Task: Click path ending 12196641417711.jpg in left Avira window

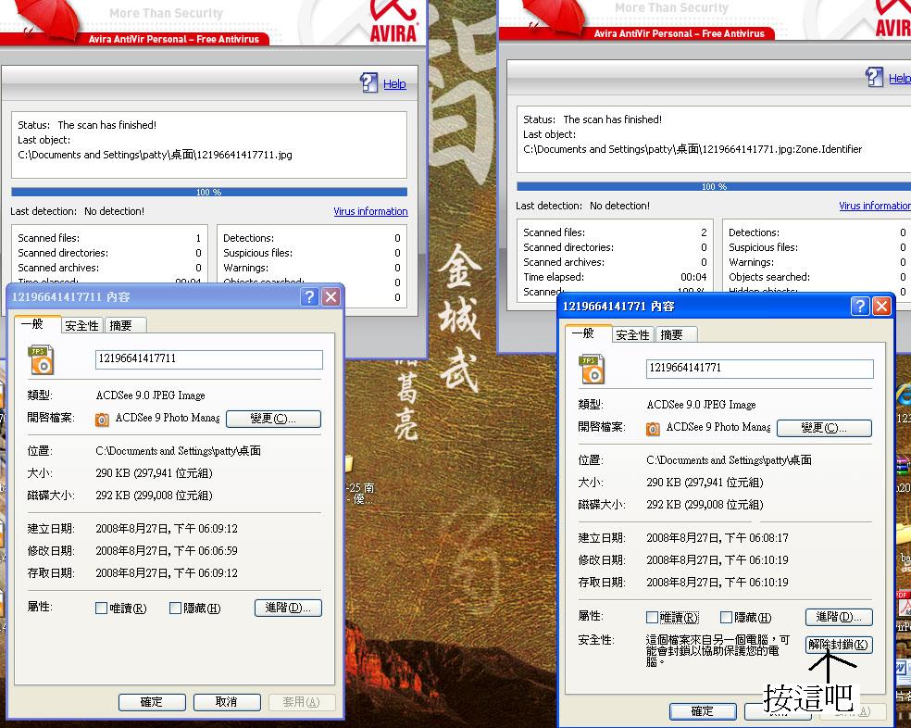Action: pos(156,155)
